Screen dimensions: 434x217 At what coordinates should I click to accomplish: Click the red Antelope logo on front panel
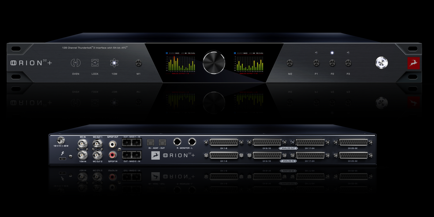(x=413, y=63)
